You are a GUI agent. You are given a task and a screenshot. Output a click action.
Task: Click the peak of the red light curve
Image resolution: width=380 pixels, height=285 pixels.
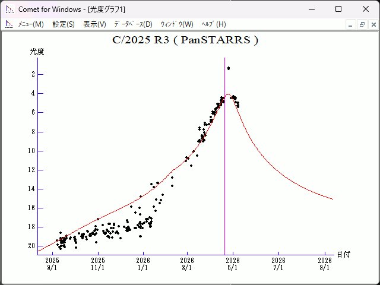point(228,94)
